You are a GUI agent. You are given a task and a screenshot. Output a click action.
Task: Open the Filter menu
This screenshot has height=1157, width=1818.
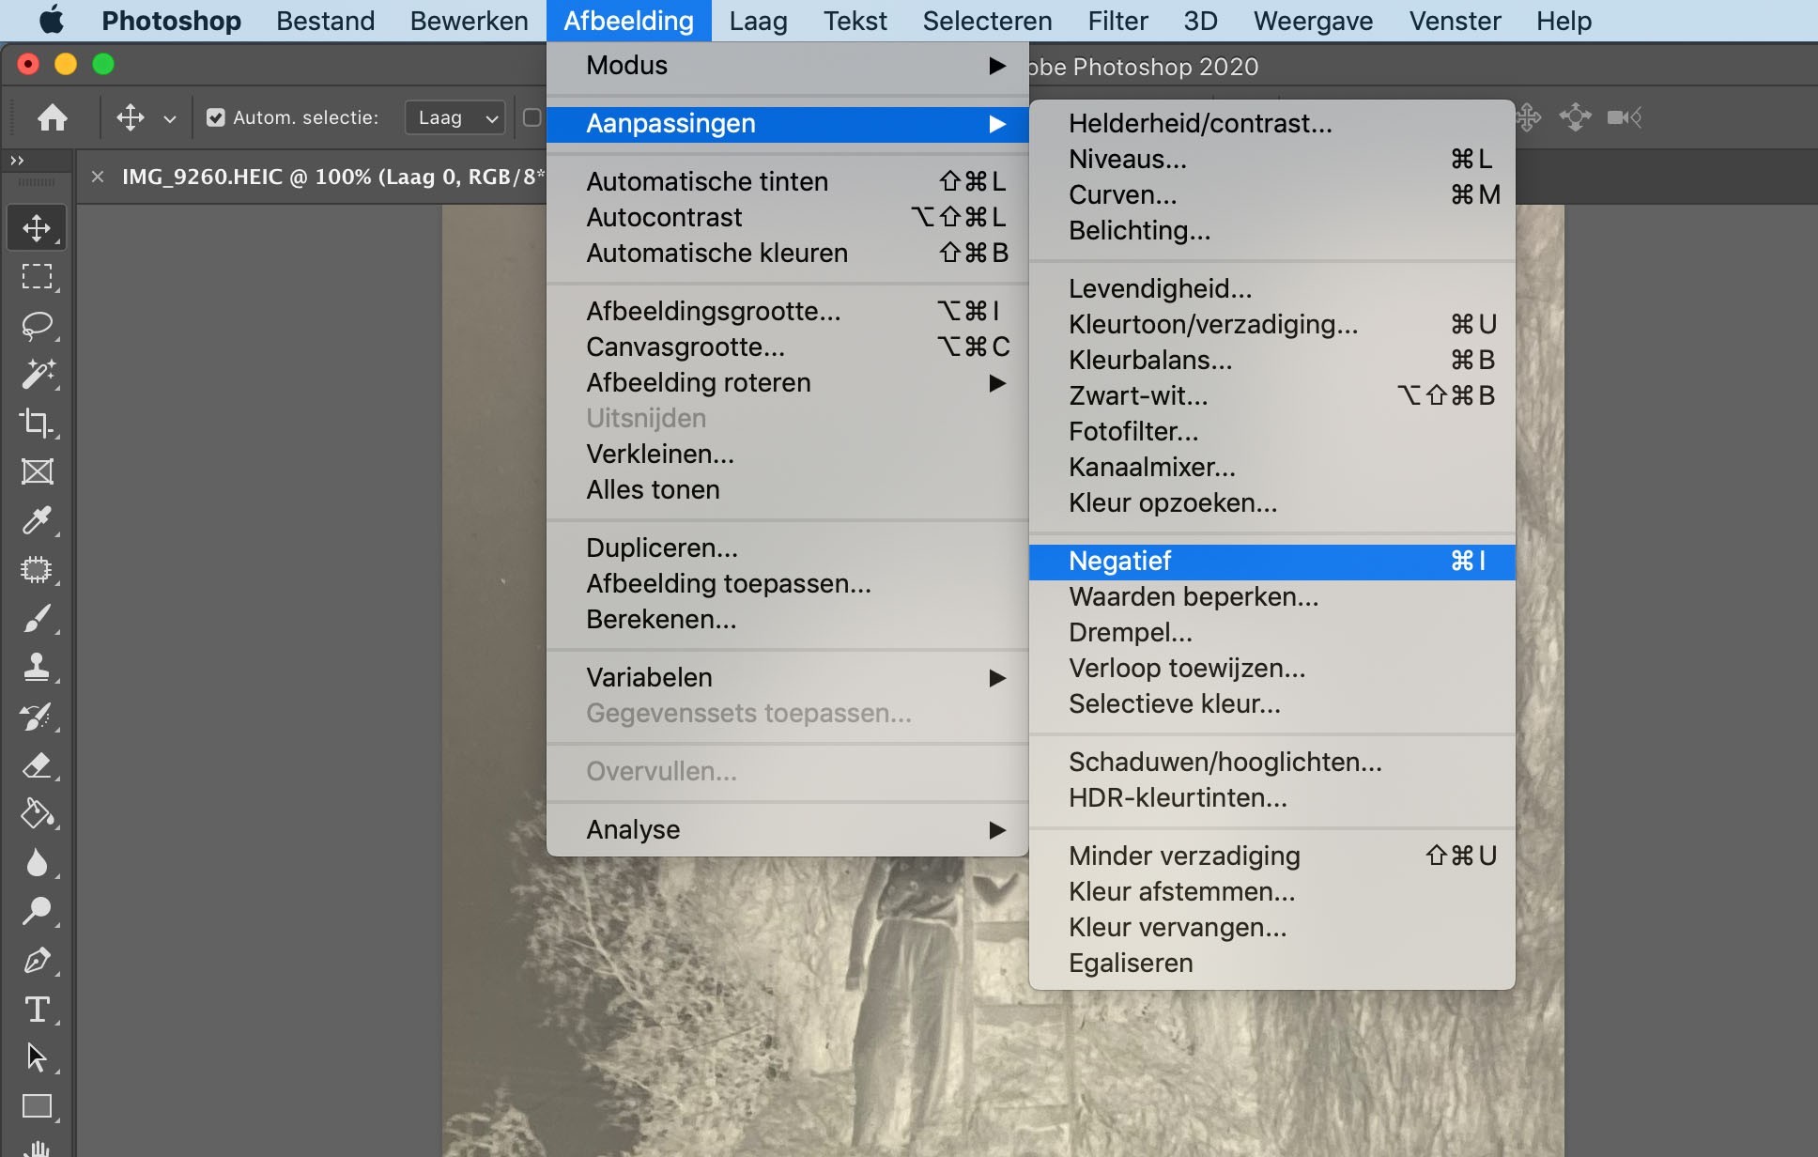1117,21
